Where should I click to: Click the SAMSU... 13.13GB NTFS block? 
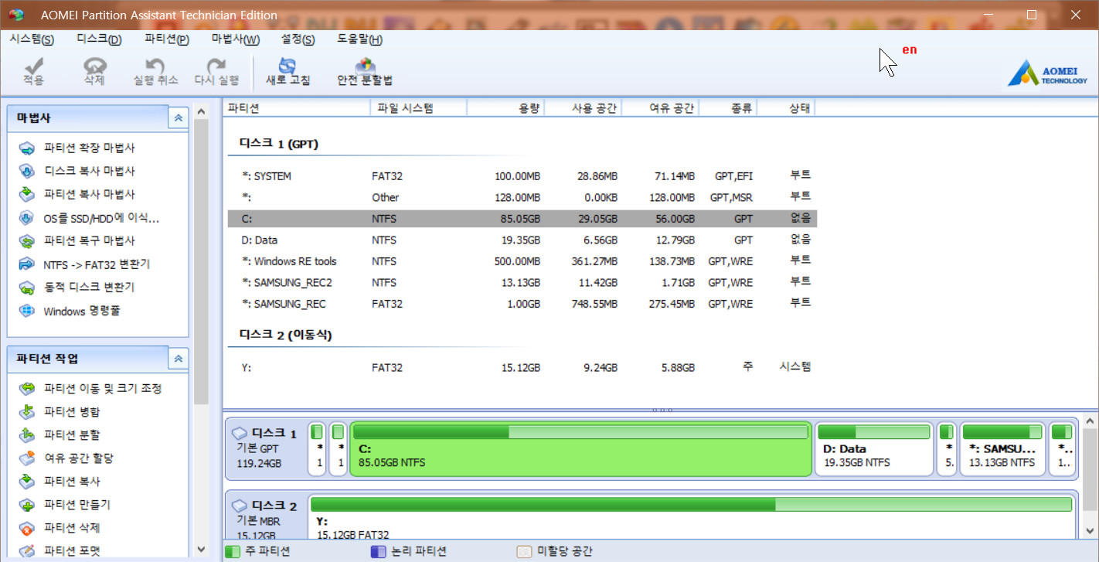pos(1002,448)
